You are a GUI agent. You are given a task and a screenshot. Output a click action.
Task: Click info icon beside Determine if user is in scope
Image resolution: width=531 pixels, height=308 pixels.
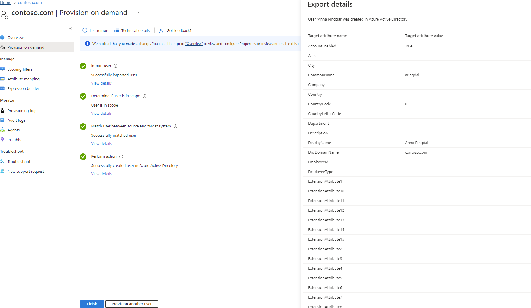145,96
